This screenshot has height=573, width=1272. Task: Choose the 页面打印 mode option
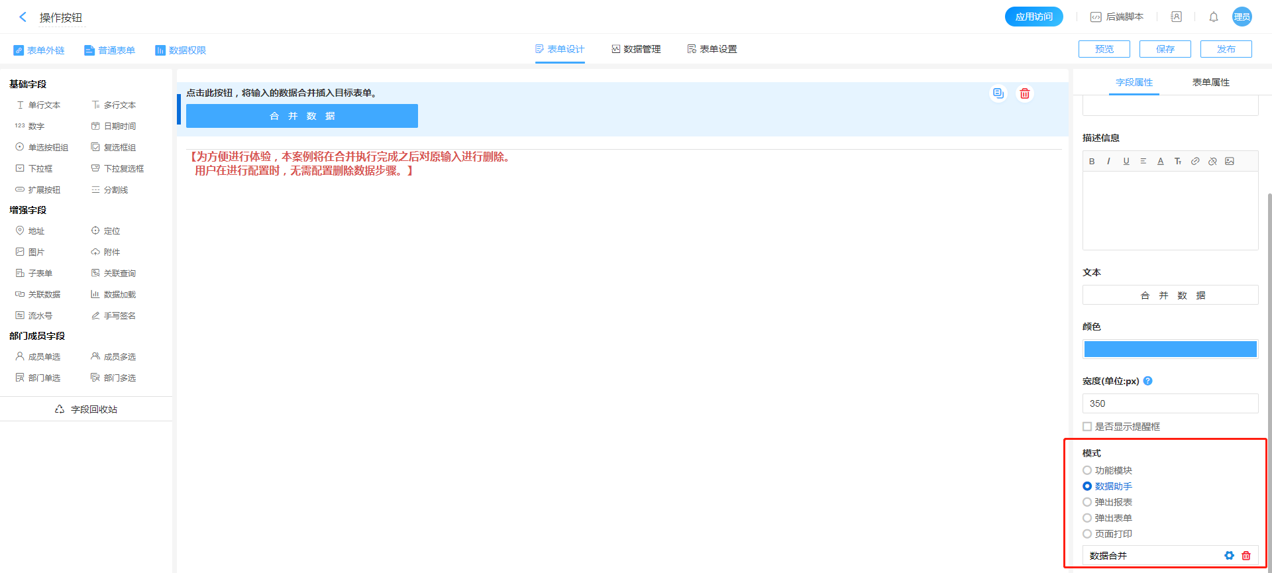[1087, 534]
